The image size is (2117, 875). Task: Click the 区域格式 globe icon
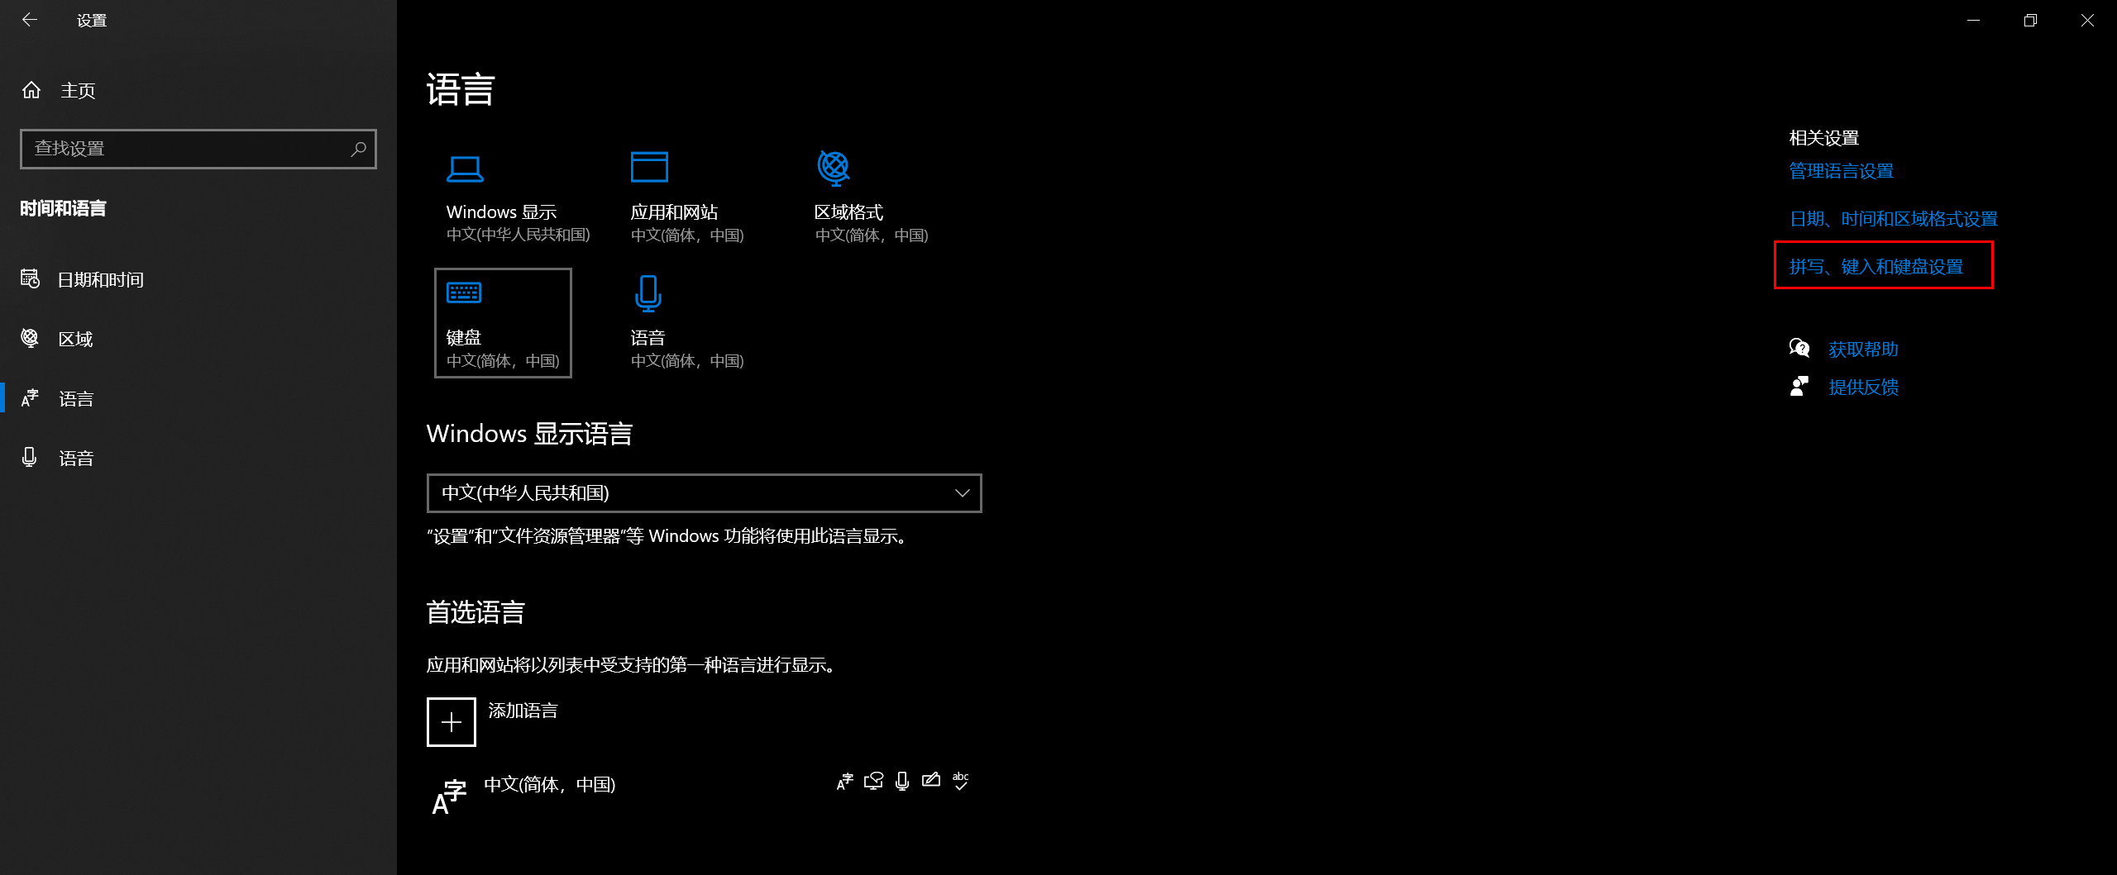point(834,168)
